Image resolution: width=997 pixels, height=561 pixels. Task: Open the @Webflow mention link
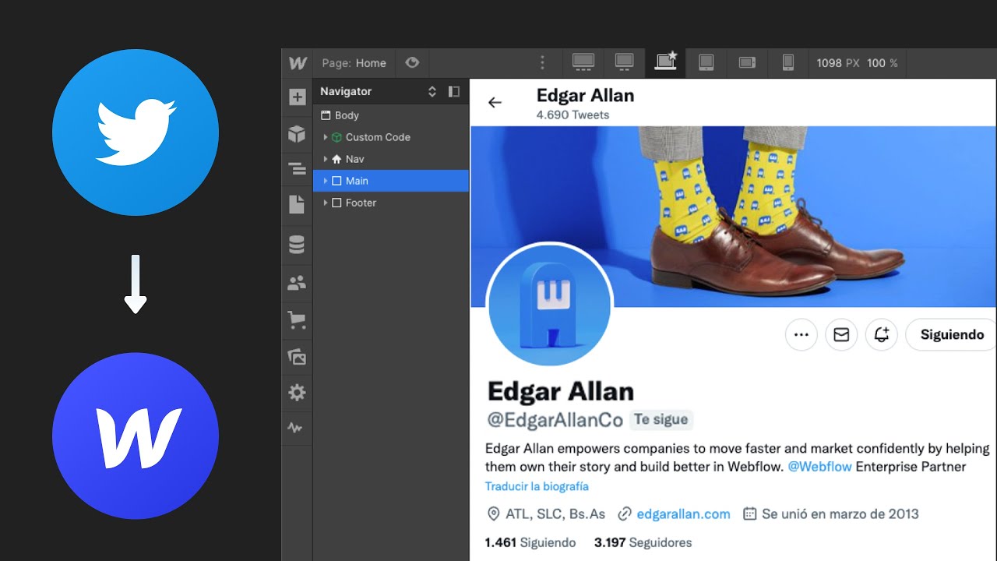tap(820, 467)
